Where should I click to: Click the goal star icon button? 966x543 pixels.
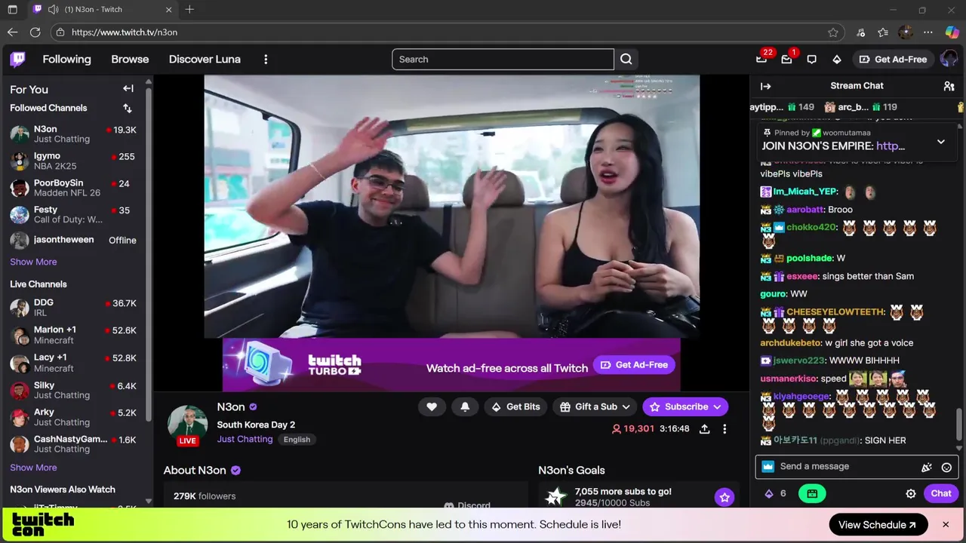tap(724, 497)
